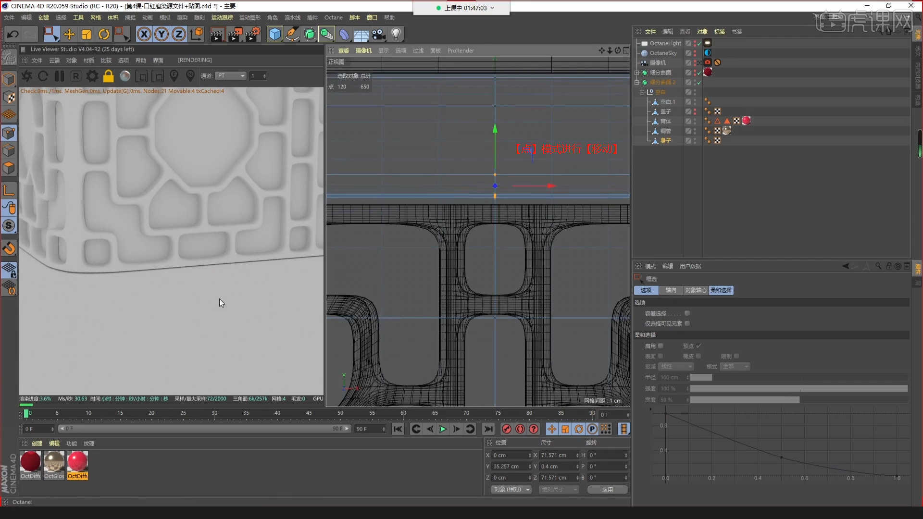Viewport: 923px width, 519px height.
Task: Open the 运动跟踪 menu
Action: [222, 18]
